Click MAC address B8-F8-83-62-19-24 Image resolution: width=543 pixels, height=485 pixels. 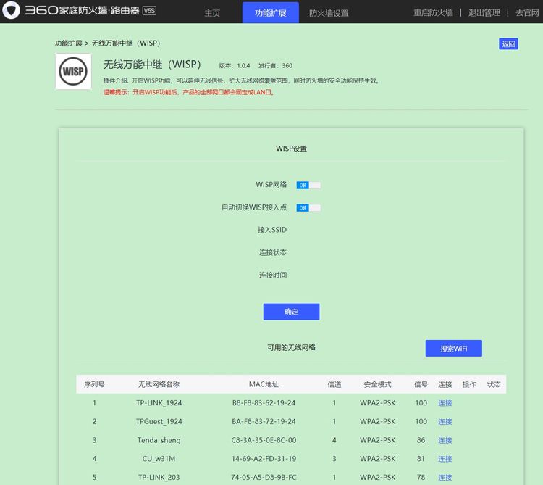pyautogui.click(x=264, y=403)
